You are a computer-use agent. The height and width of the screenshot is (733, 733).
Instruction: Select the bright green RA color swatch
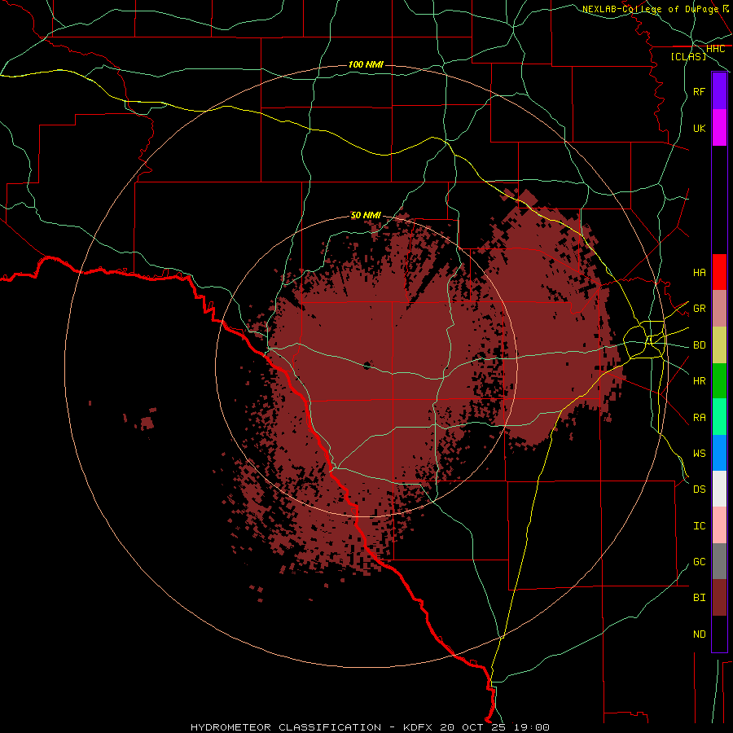click(719, 417)
